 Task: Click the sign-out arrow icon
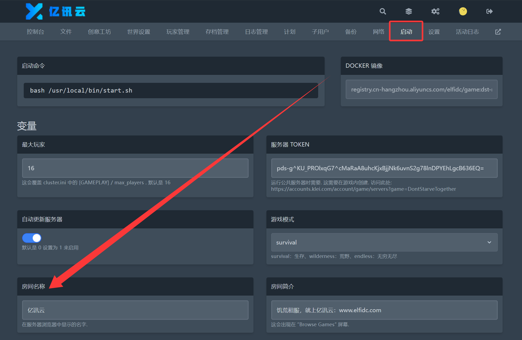click(489, 11)
